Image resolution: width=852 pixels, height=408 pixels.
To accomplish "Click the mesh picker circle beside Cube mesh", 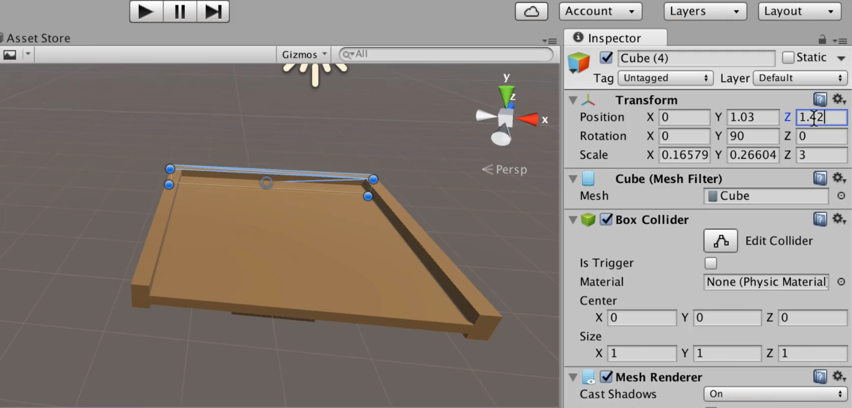I will 841,196.
